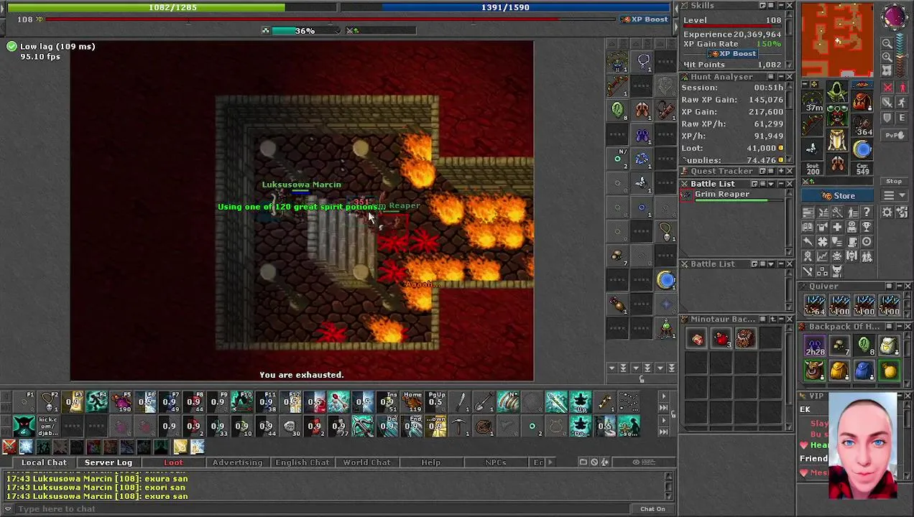
Task: Use the Home hotkey action slot
Action: (x=413, y=402)
